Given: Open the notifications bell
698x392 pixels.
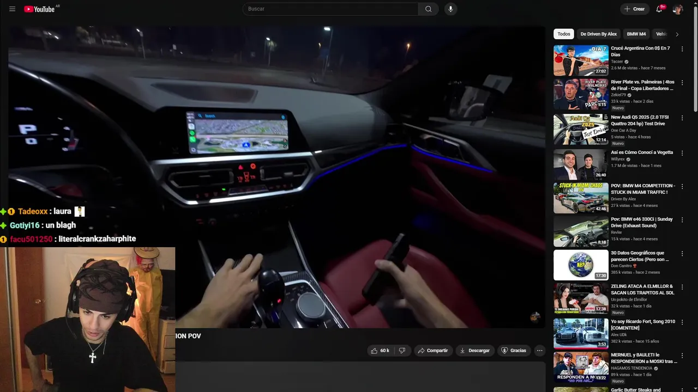Looking at the screenshot, I should 659,9.
